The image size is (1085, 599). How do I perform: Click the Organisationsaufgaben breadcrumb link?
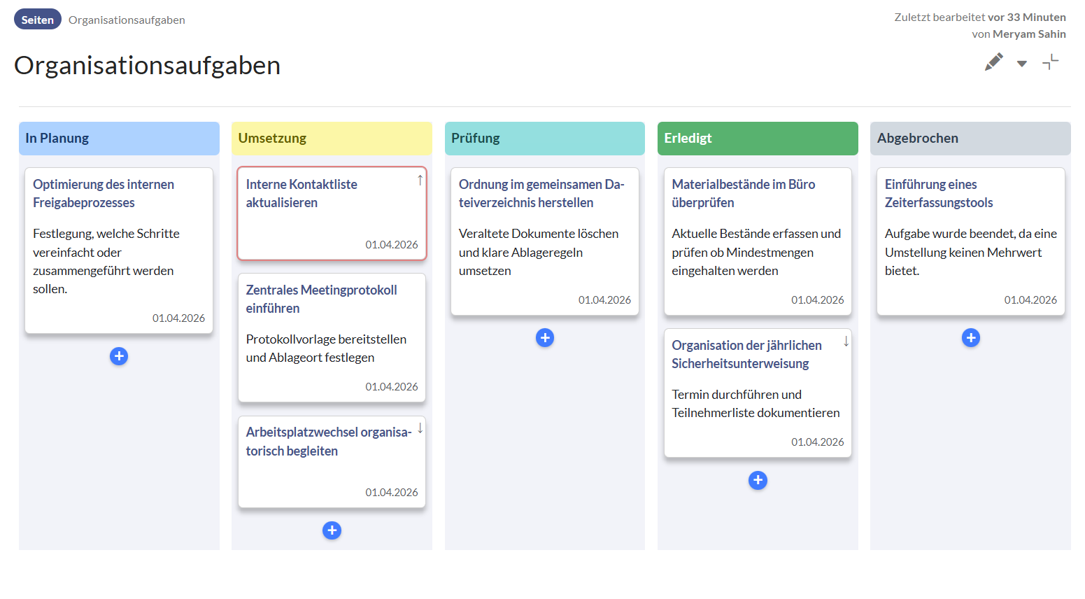[127, 20]
